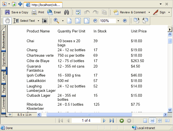Expand the Review & Comment dropdown

[x=149, y=12]
